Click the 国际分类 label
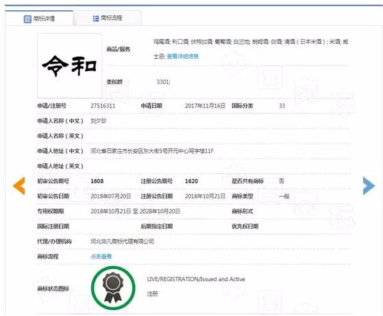The width and height of the screenshot is (383, 316). pos(243,106)
